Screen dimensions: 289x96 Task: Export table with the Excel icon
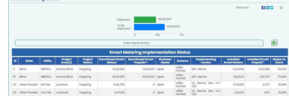[274, 43]
